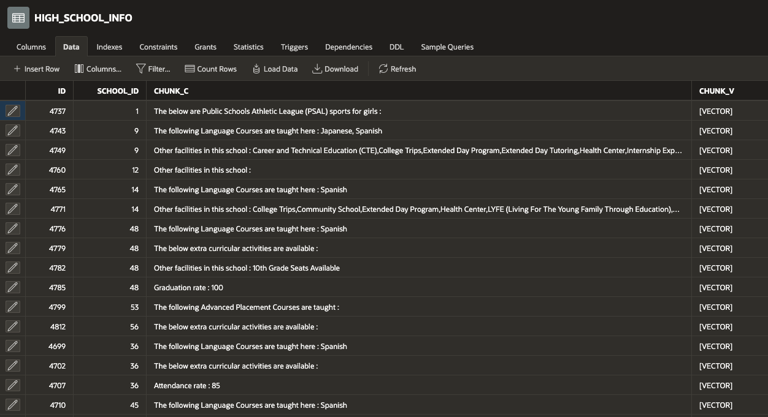Viewport: 768px width, 417px height.
Task: Refresh the data grid
Action: (397, 69)
